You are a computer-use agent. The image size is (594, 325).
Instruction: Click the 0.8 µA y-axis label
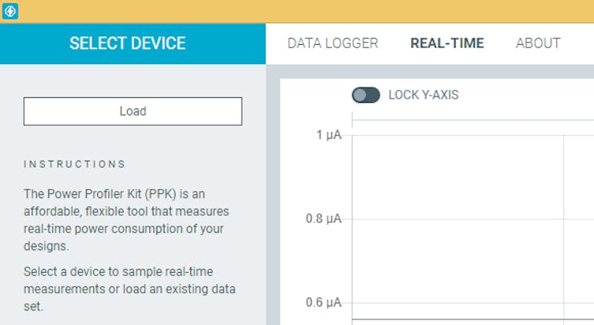[324, 218]
